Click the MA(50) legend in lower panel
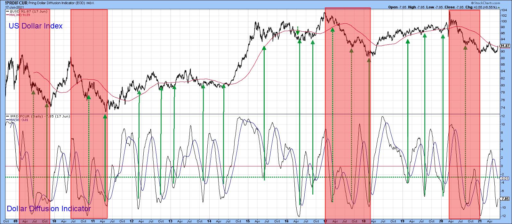Image resolution: width=512 pixels, height=224 pixels. [x=19, y=120]
